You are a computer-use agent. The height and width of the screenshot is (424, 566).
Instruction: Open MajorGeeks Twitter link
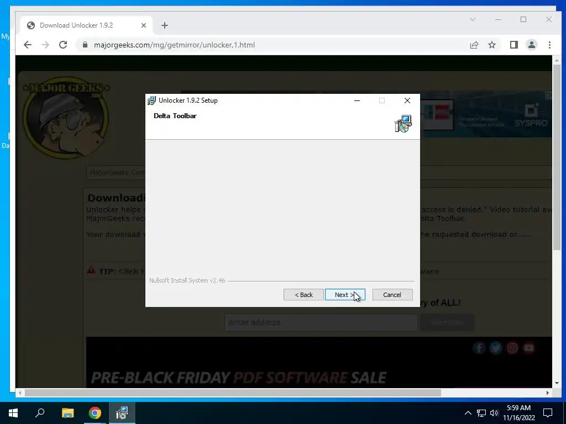coord(496,348)
